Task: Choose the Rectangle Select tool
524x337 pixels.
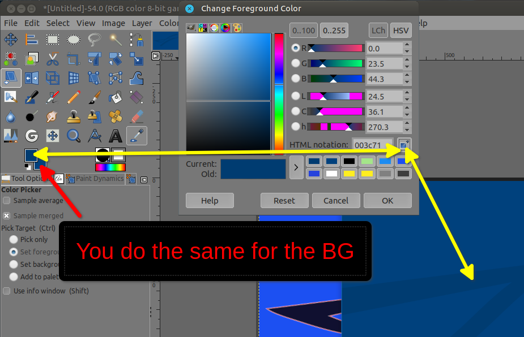Action: coord(53,40)
